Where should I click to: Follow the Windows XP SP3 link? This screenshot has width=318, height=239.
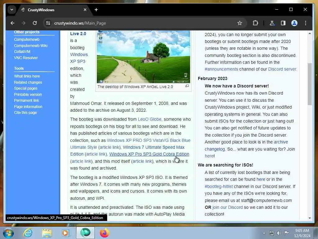(x=79, y=58)
